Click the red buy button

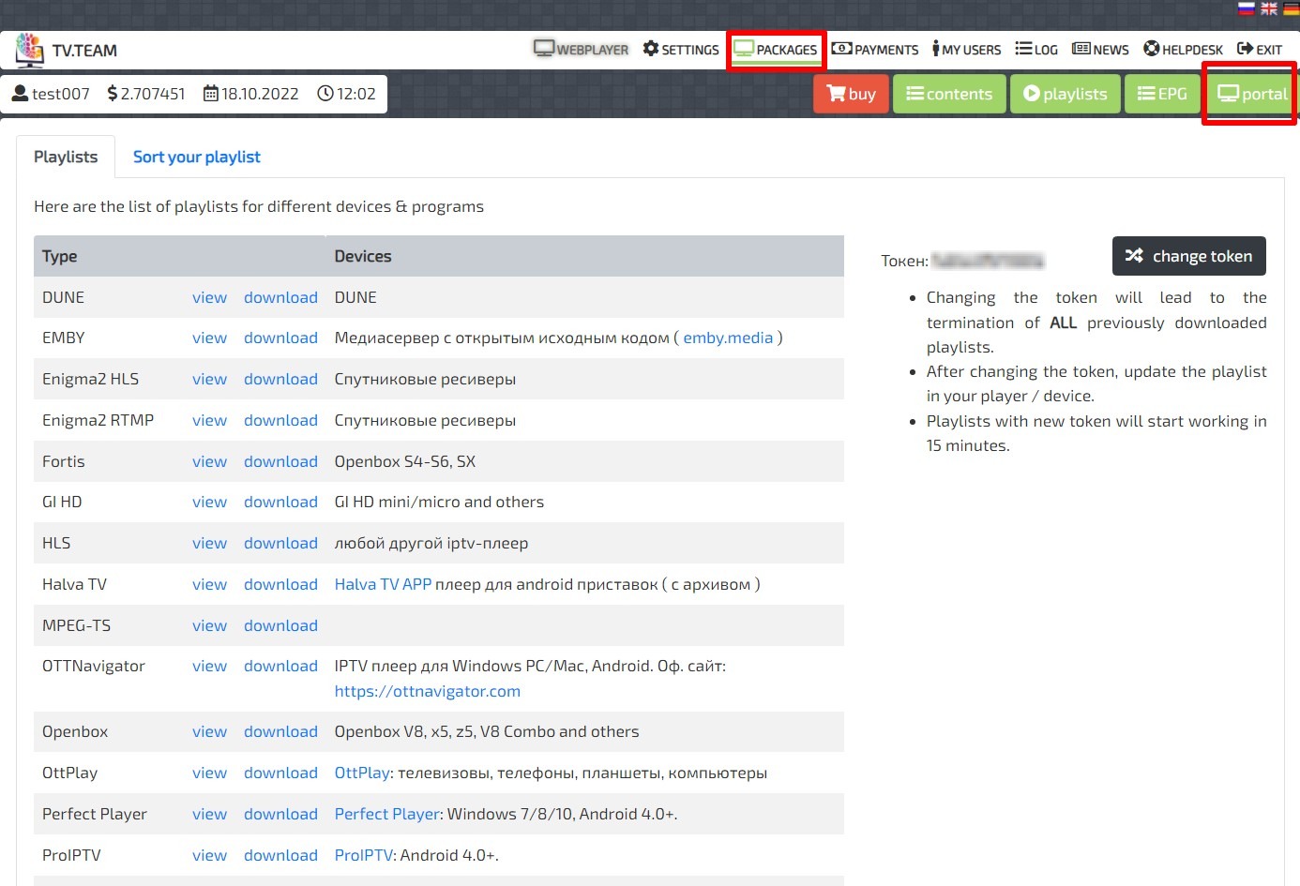coord(851,94)
